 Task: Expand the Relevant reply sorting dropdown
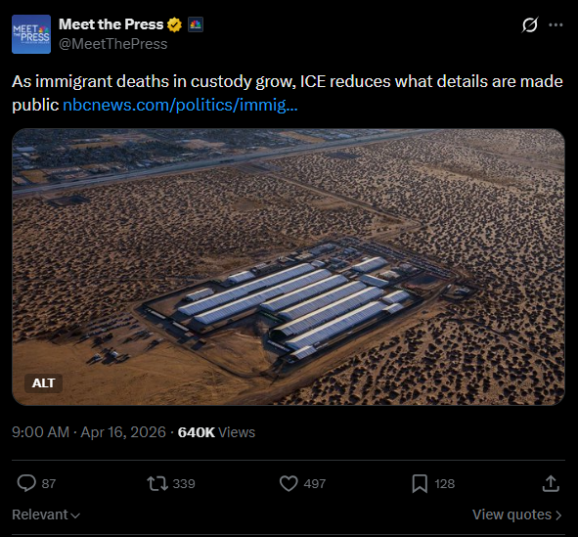click(x=46, y=515)
